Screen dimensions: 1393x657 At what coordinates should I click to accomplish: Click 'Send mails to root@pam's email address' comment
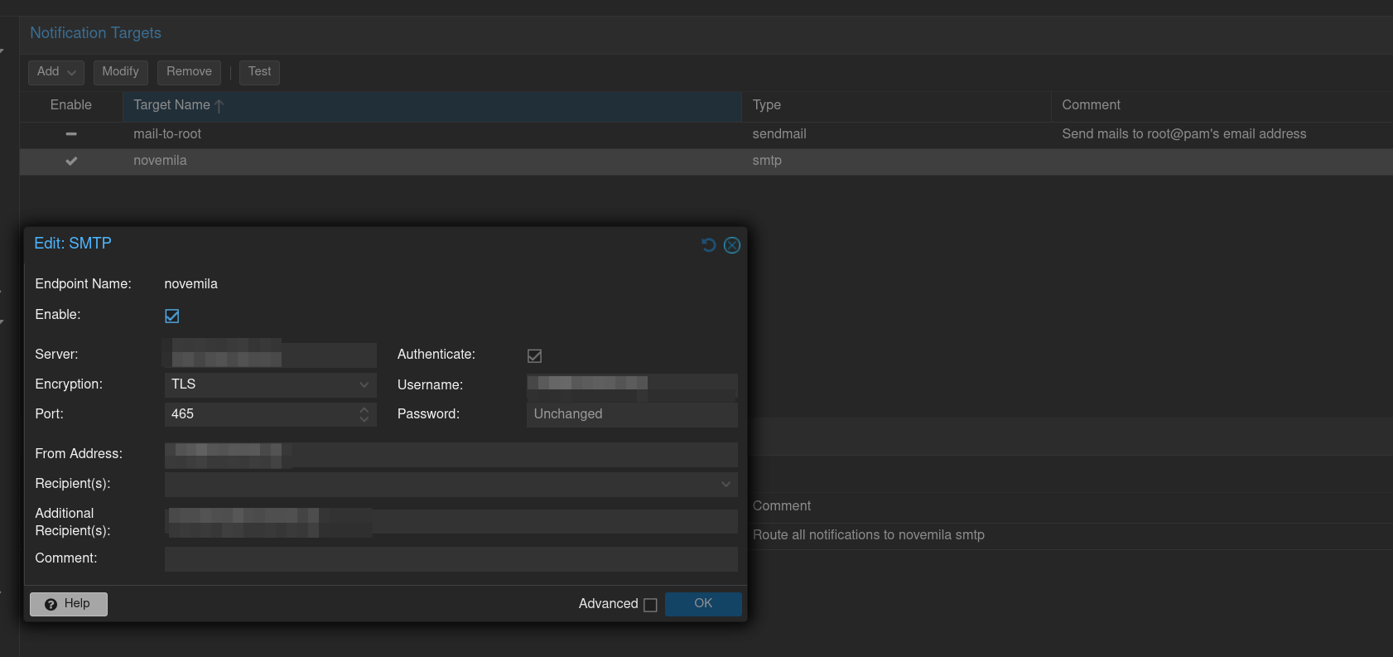point(1183,134)
